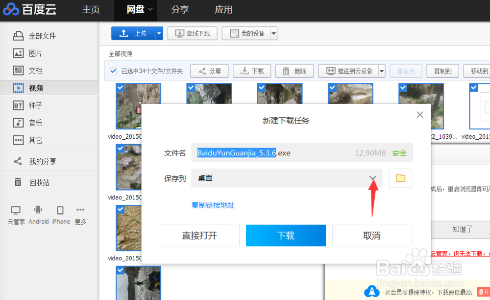This screenshot has width=490, height=300.
Task: Click the 下载 download toolbar button
Action: pyautogui.click(x=252, y=71)
